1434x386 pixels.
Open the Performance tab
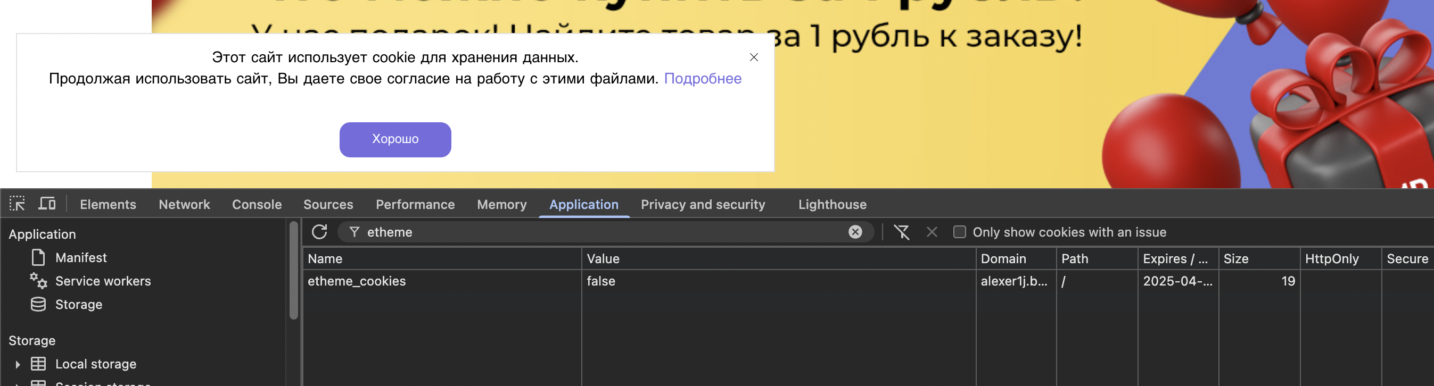pos(415,204)
